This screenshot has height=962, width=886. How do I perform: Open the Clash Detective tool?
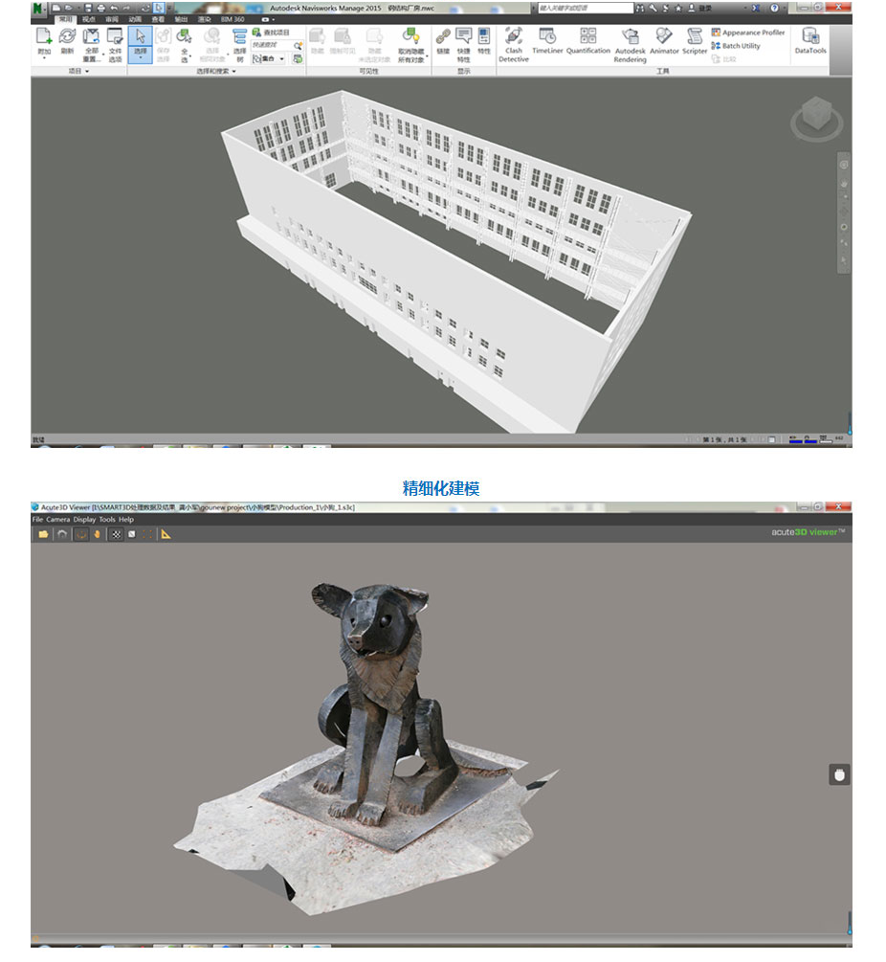click(513, 42)
